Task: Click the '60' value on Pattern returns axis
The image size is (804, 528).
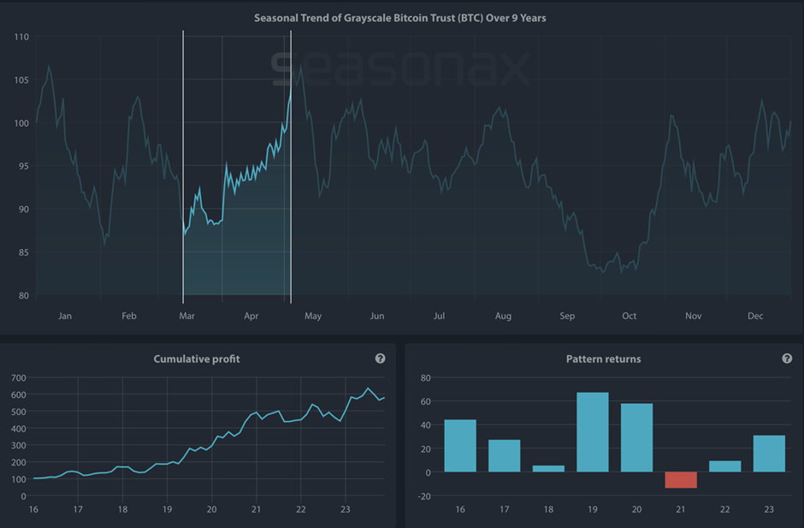Action: [x=426, y=401]
